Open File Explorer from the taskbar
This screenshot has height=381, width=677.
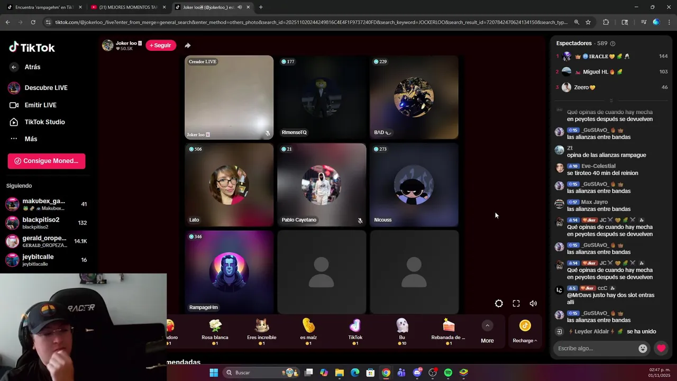pyautogui.click(x=340, y=373)
